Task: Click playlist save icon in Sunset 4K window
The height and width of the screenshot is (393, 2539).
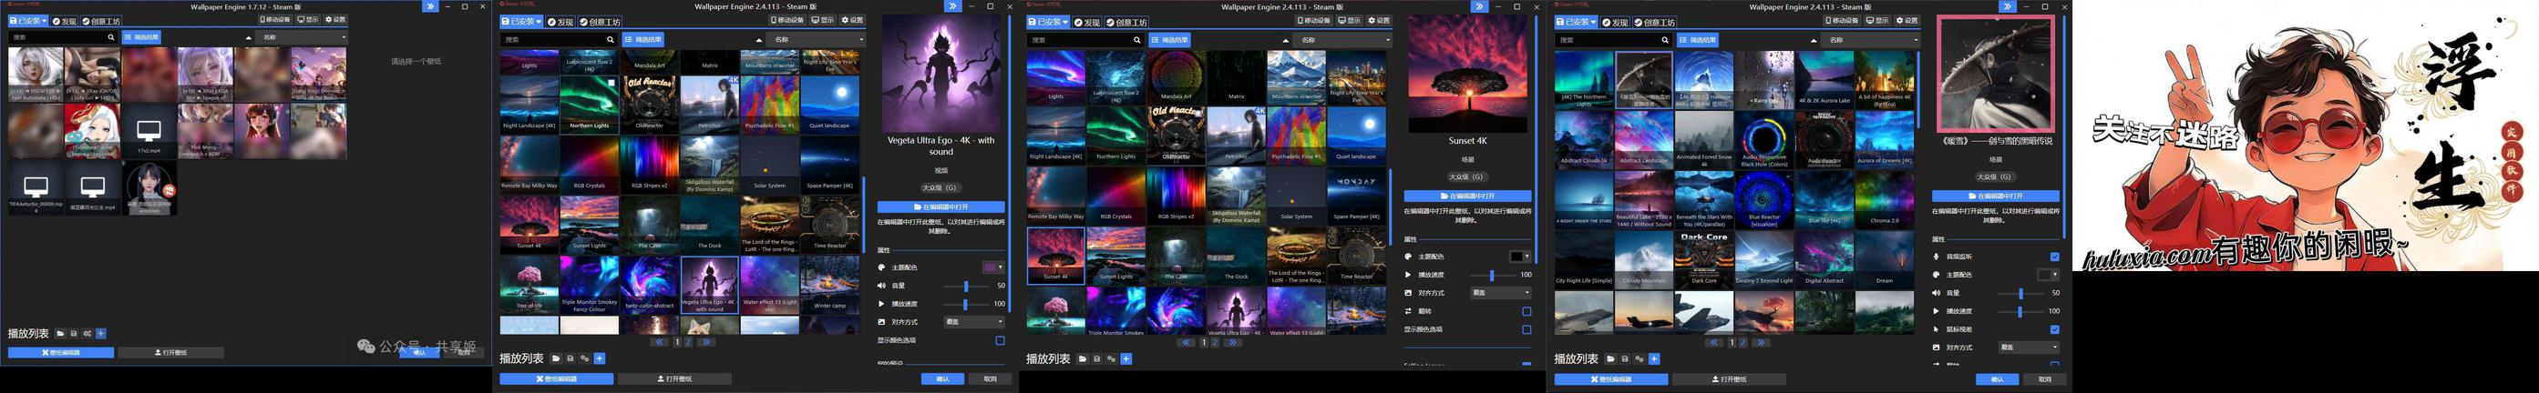Action: click(x=1097, y=359)
